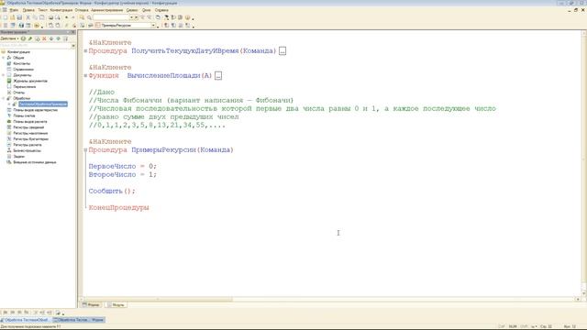Click the Open file toolbar icon
This screenshot has width=587, height=330.
(12, 17)
